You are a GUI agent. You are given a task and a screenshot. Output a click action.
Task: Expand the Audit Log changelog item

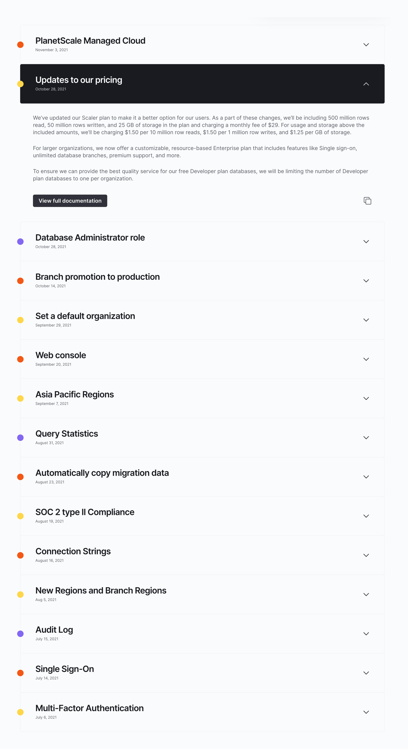366,633
